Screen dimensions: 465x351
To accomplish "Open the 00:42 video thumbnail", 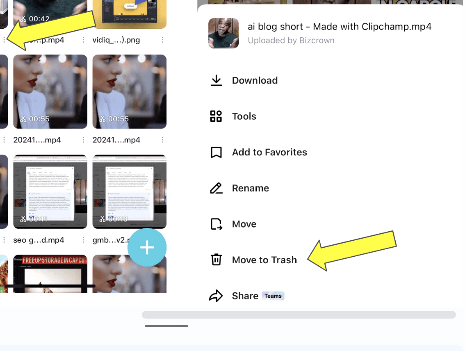I will (50, 14).
